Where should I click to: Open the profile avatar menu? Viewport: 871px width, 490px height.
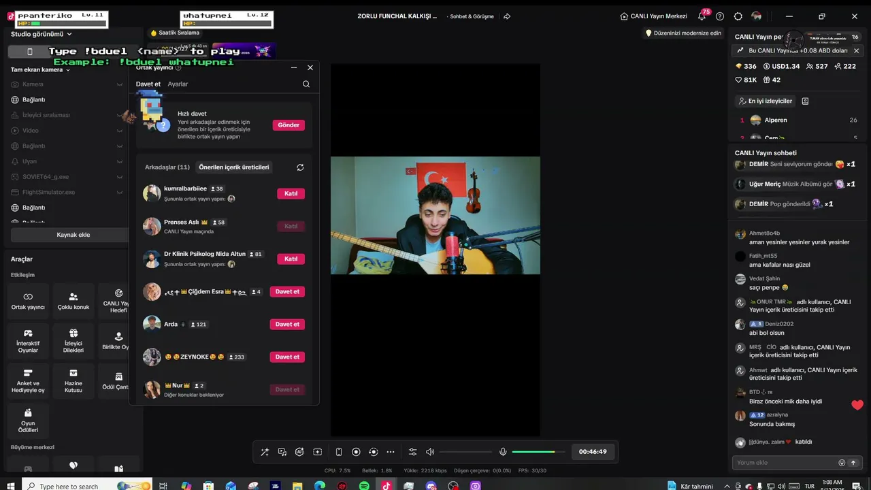pyautogui.click(x=757, y=16)
